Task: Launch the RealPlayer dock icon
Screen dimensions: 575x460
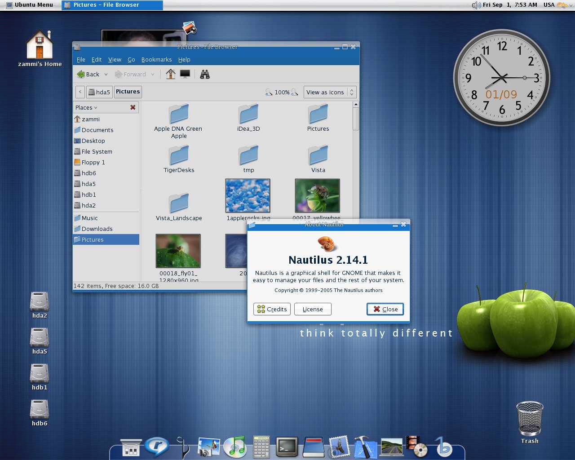Action: pyautogui.click(x=157, y=447)
